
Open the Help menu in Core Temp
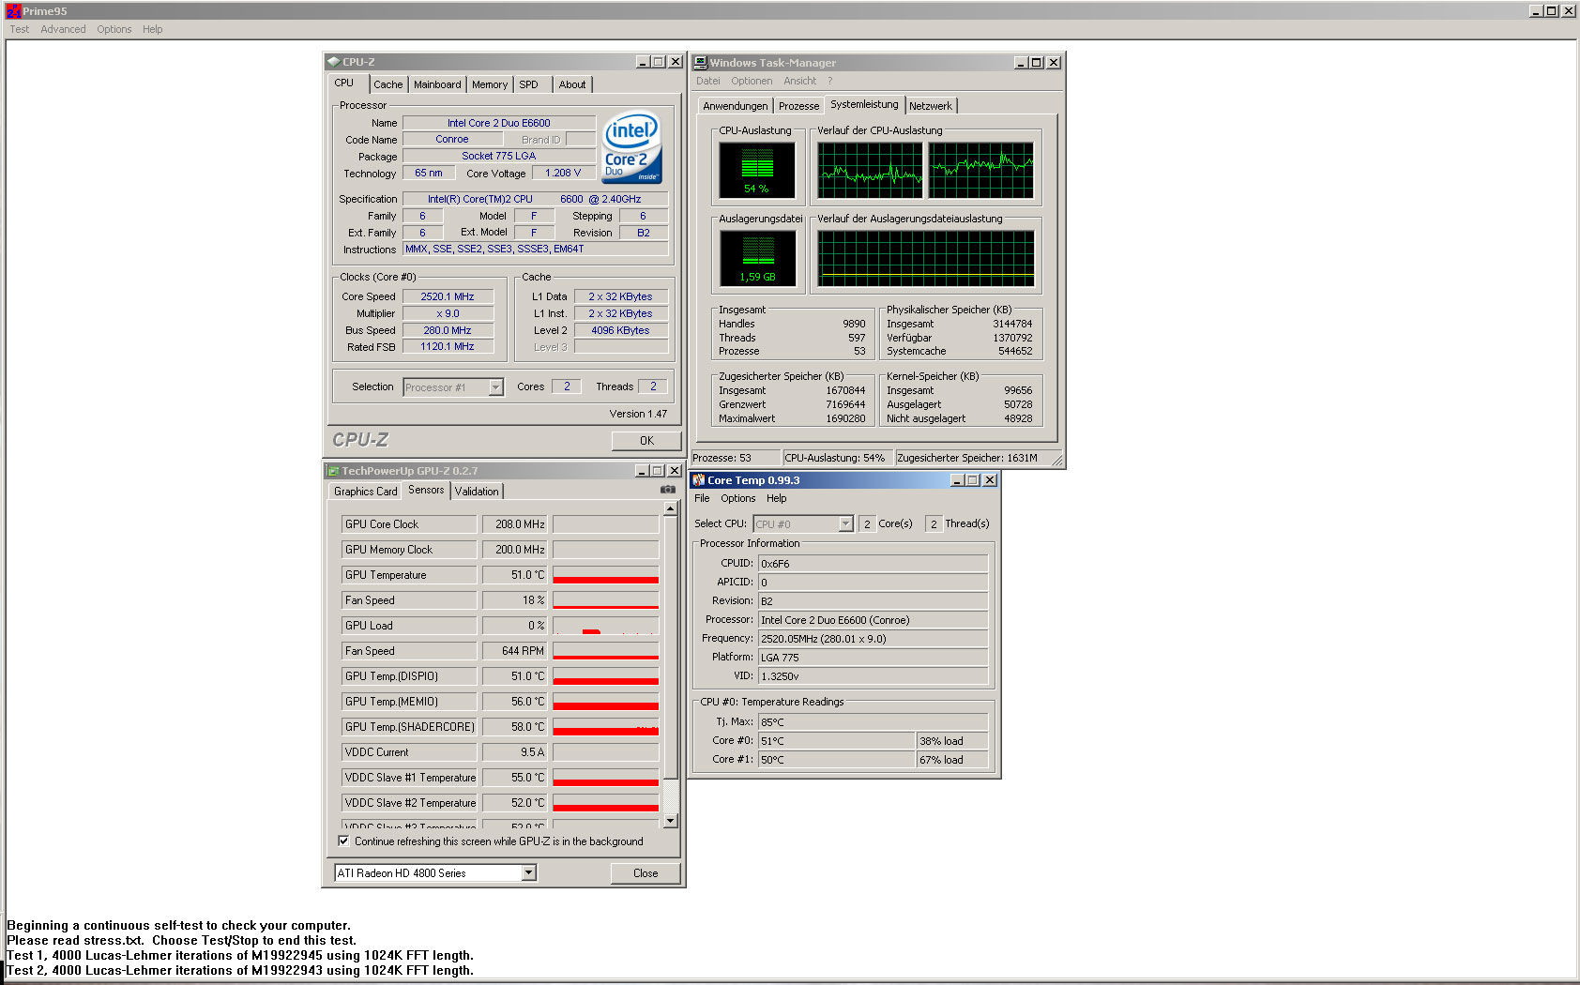tap(777, 498)
